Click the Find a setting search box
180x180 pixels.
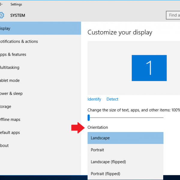point(173,15)
